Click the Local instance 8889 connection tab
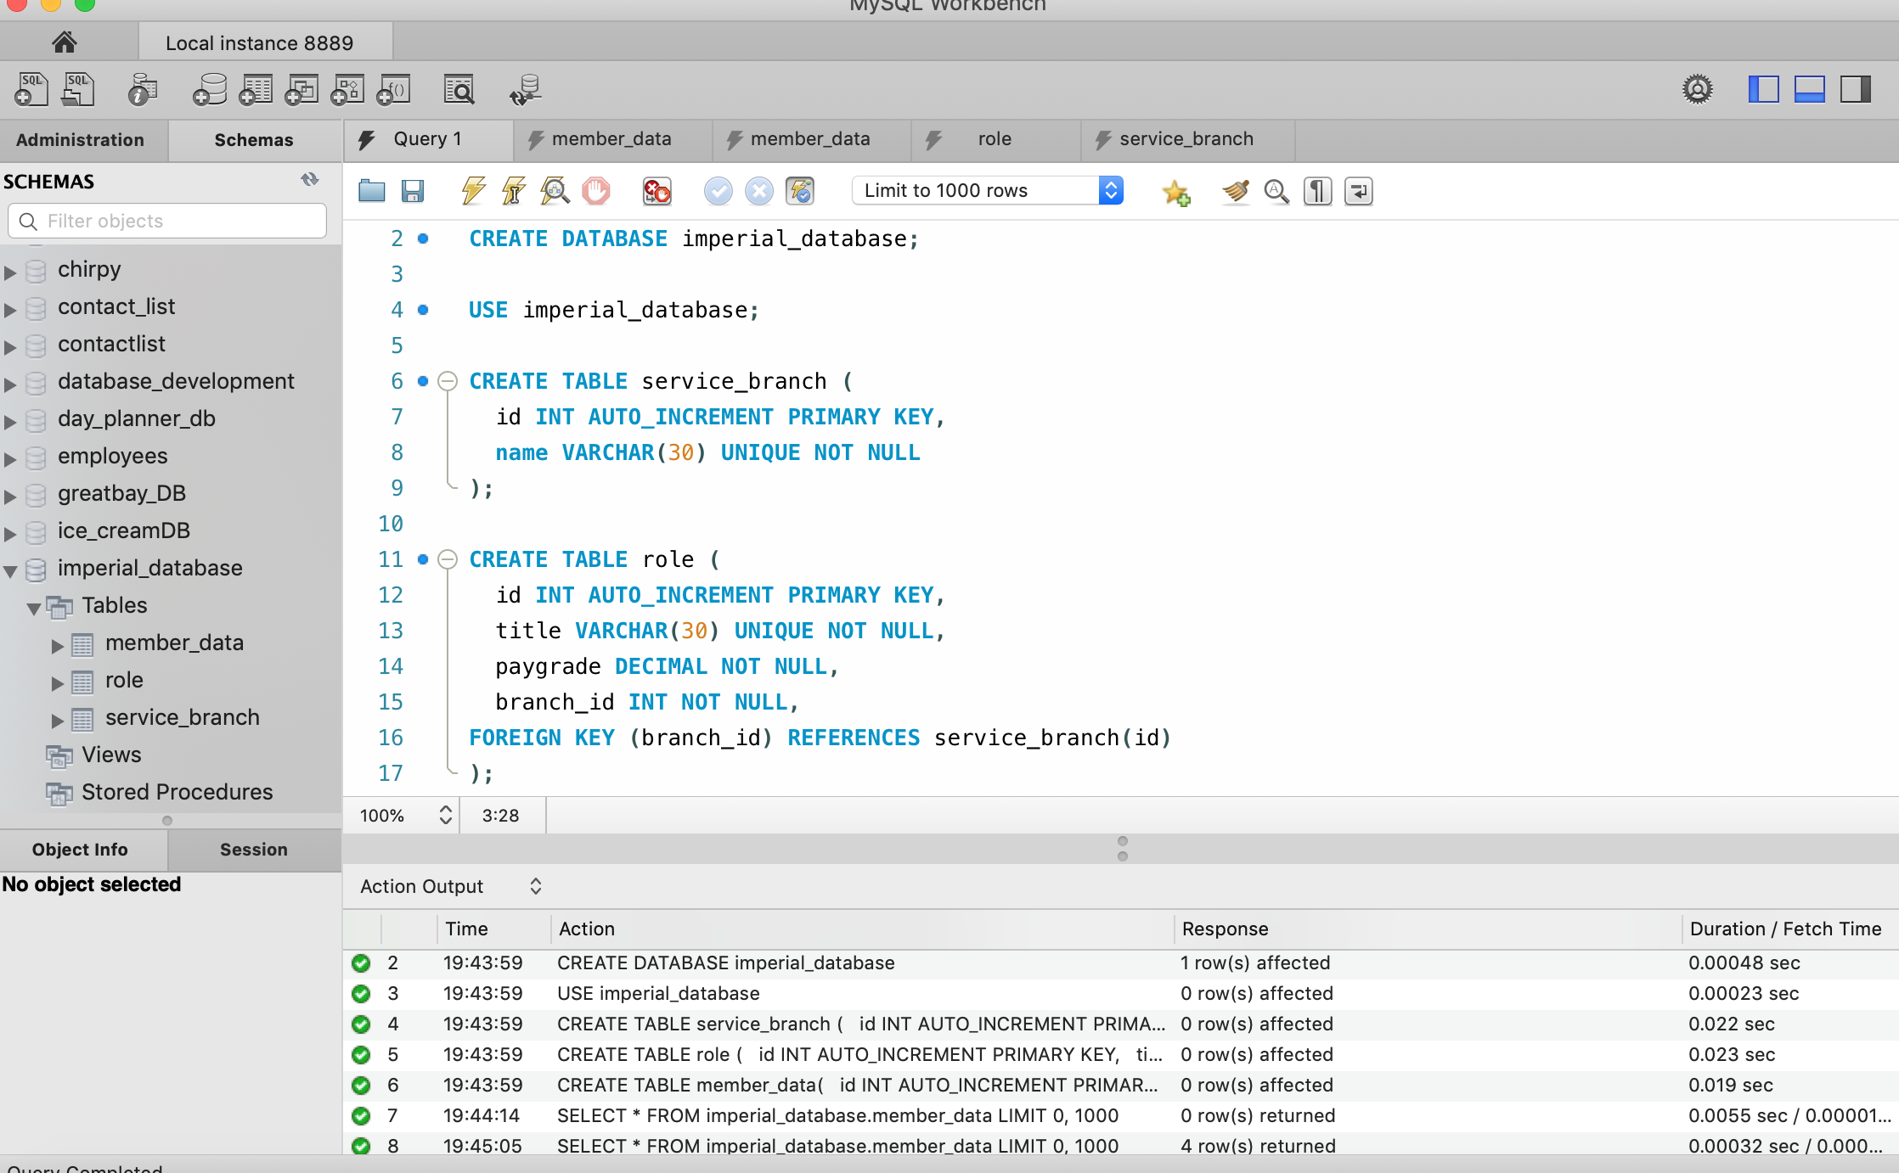This screenshot has width=1899, height=1173. (259, 43)
